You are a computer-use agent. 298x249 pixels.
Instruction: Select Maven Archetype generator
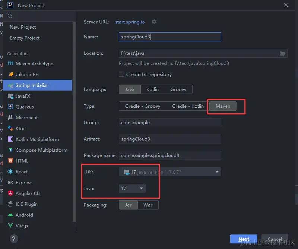[34, 63]
